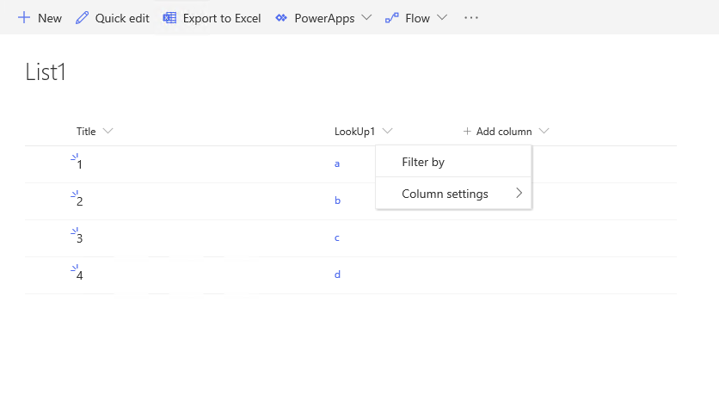The image size is (719, 407).
Task: Open the Add column dropdown chevron
Action: 544,132
